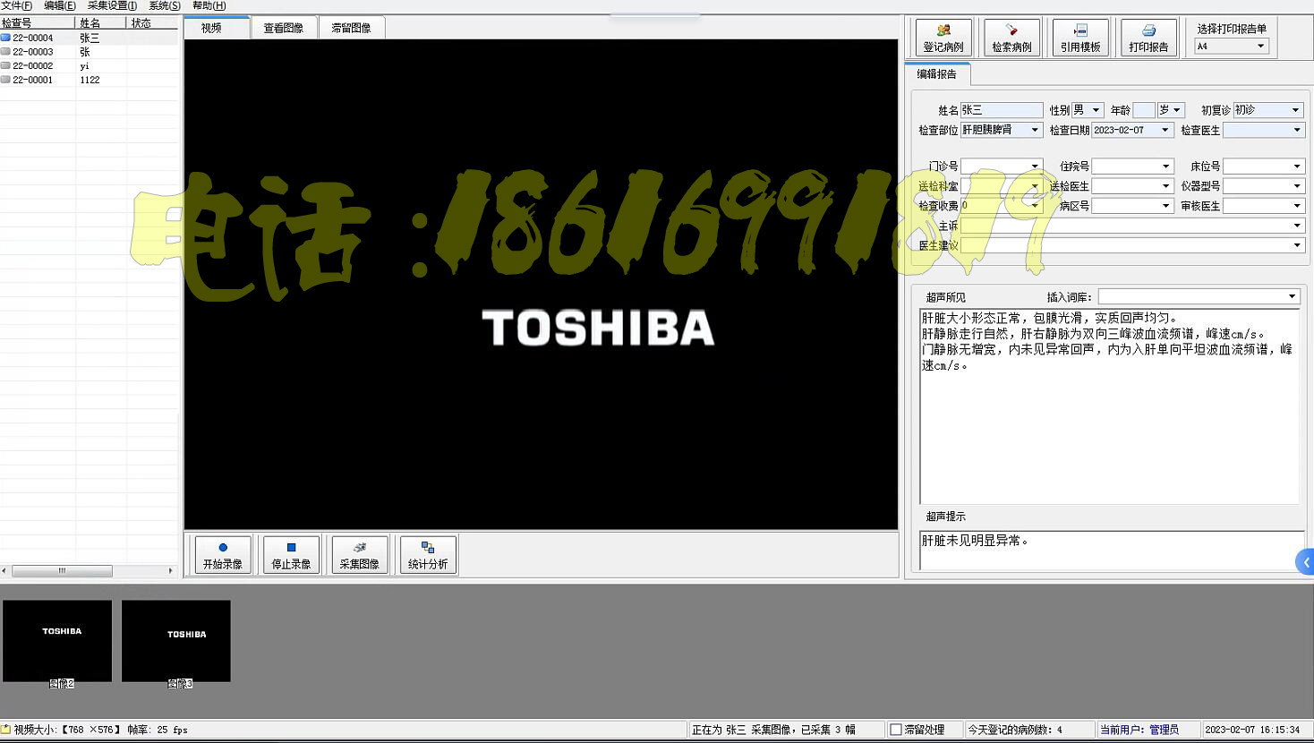Click into the 超声所见 findings text area
The image size is (1314, 743).
(x=1109, y=406)
